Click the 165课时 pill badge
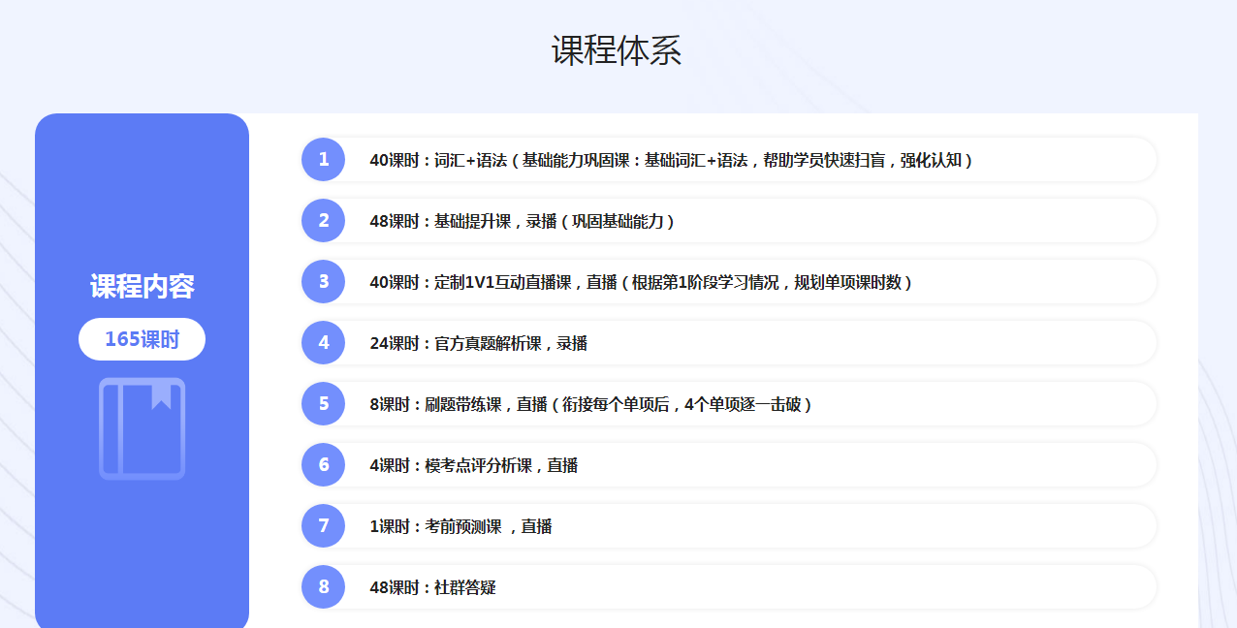The image size is (1237, 628). click(x=142, y=339)
